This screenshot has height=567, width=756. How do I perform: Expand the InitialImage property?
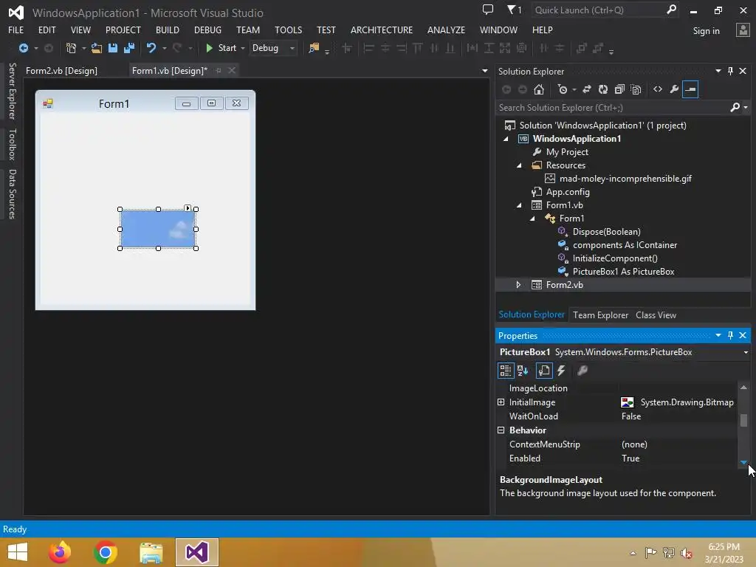coord(501,402)
